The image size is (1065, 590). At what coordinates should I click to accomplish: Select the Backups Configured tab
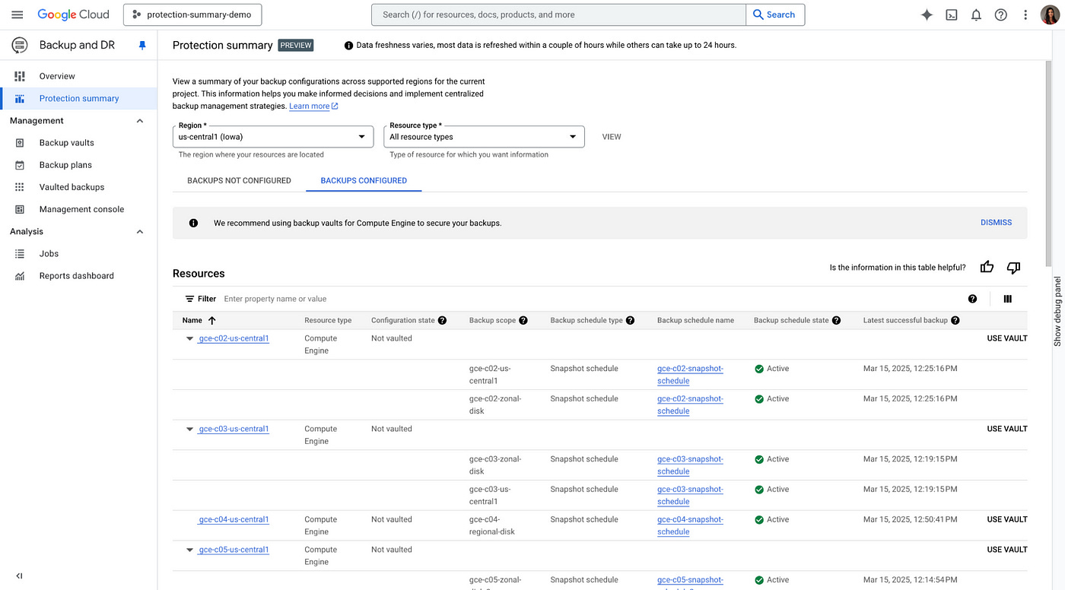[364, 180]
